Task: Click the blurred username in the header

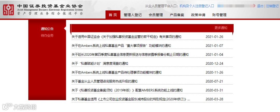Action: coord(236,6)
